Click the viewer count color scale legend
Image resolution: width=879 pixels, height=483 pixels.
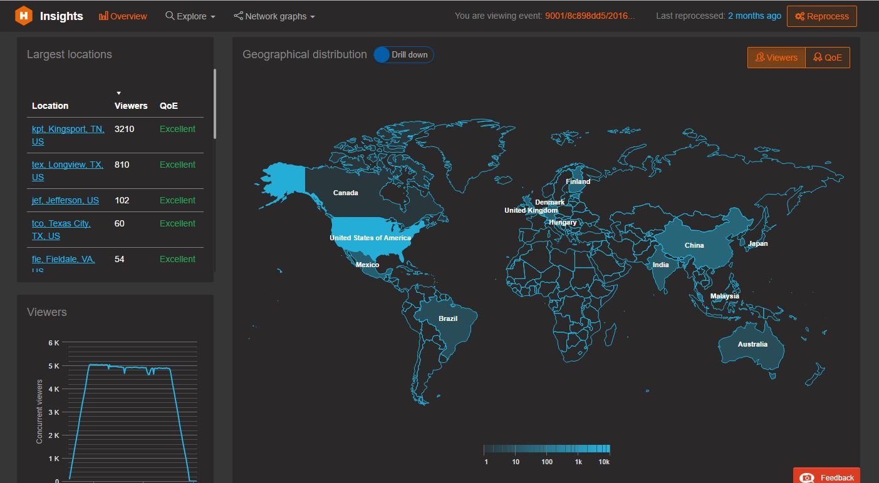545,450
